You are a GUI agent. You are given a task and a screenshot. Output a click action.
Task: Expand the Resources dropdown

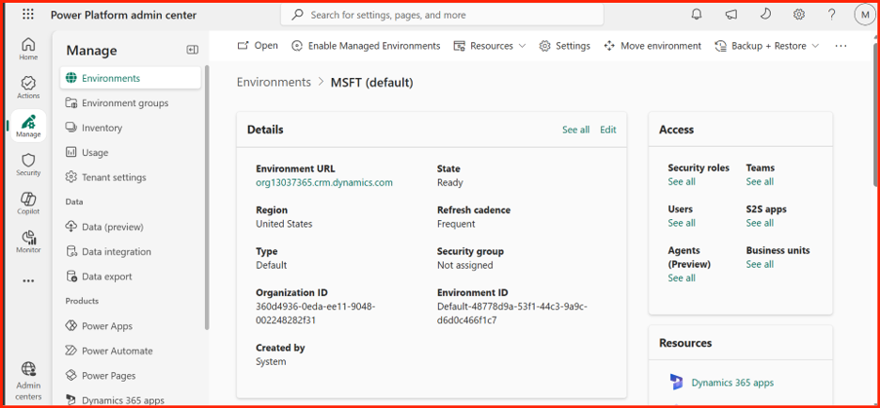coord(490,45)
